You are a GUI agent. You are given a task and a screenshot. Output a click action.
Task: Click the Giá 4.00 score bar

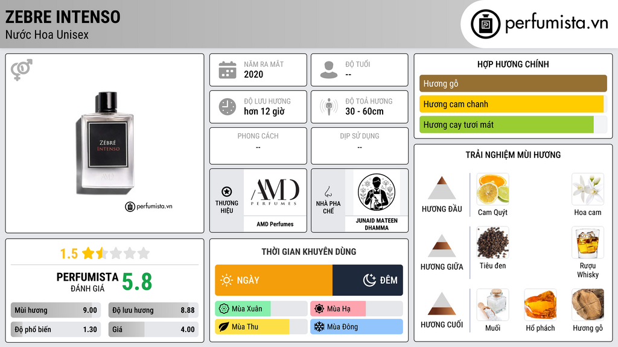[x=153, y=330]
